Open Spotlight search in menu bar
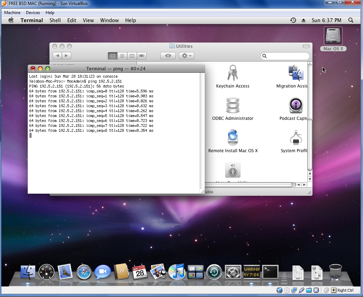The image size is (363, 297). (x=350, y=20)
